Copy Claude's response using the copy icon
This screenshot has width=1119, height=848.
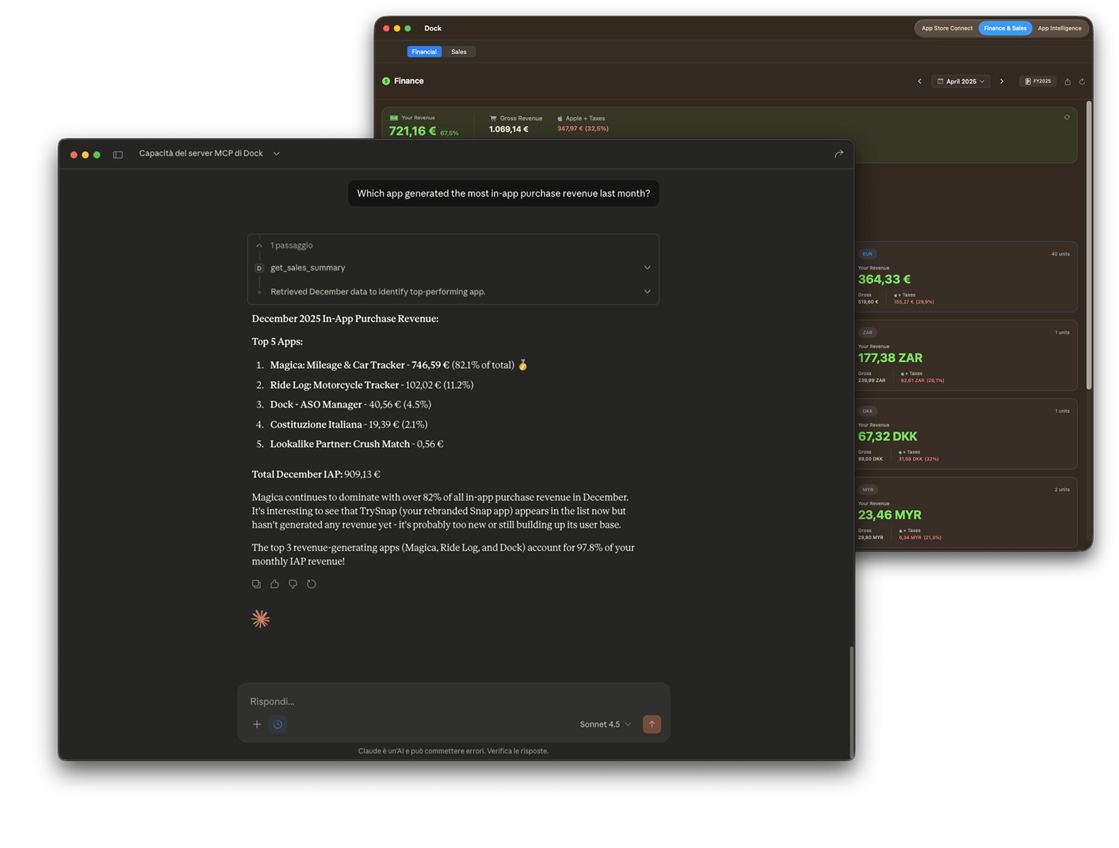(256, 584)
